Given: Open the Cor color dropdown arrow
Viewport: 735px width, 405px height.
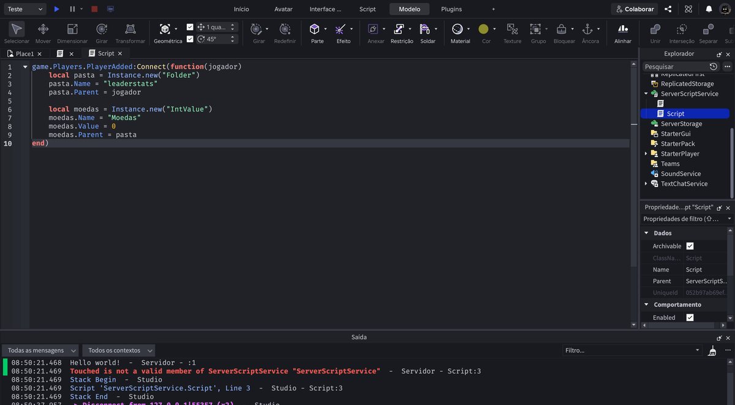Looking at the screenshot, I should pos(495,29).
